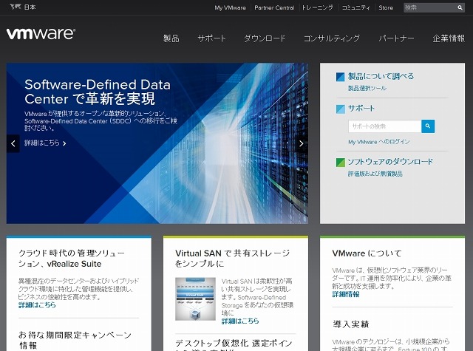
Task: Focus the サポートの検索 input field
Action: tap(385, 126)
